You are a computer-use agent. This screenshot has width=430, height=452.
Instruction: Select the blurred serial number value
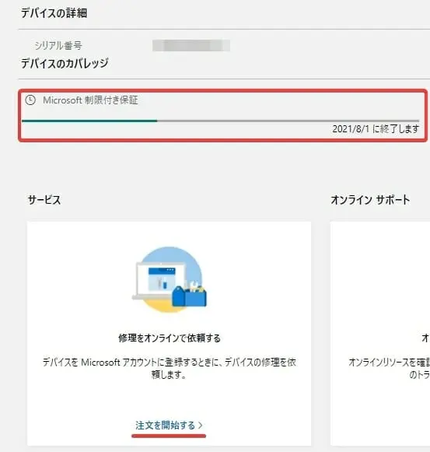pos(191,46)
